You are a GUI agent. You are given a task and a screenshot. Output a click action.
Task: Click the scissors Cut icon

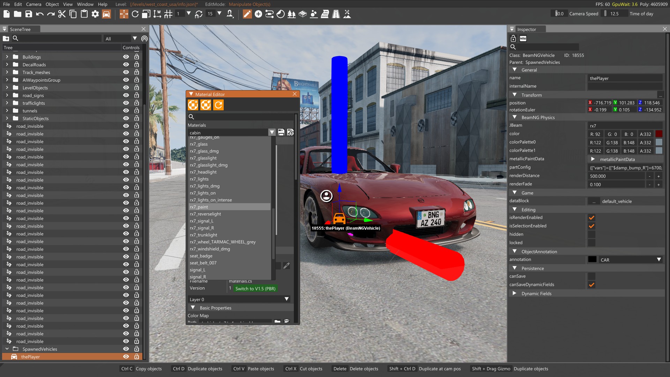pos(62,14)
